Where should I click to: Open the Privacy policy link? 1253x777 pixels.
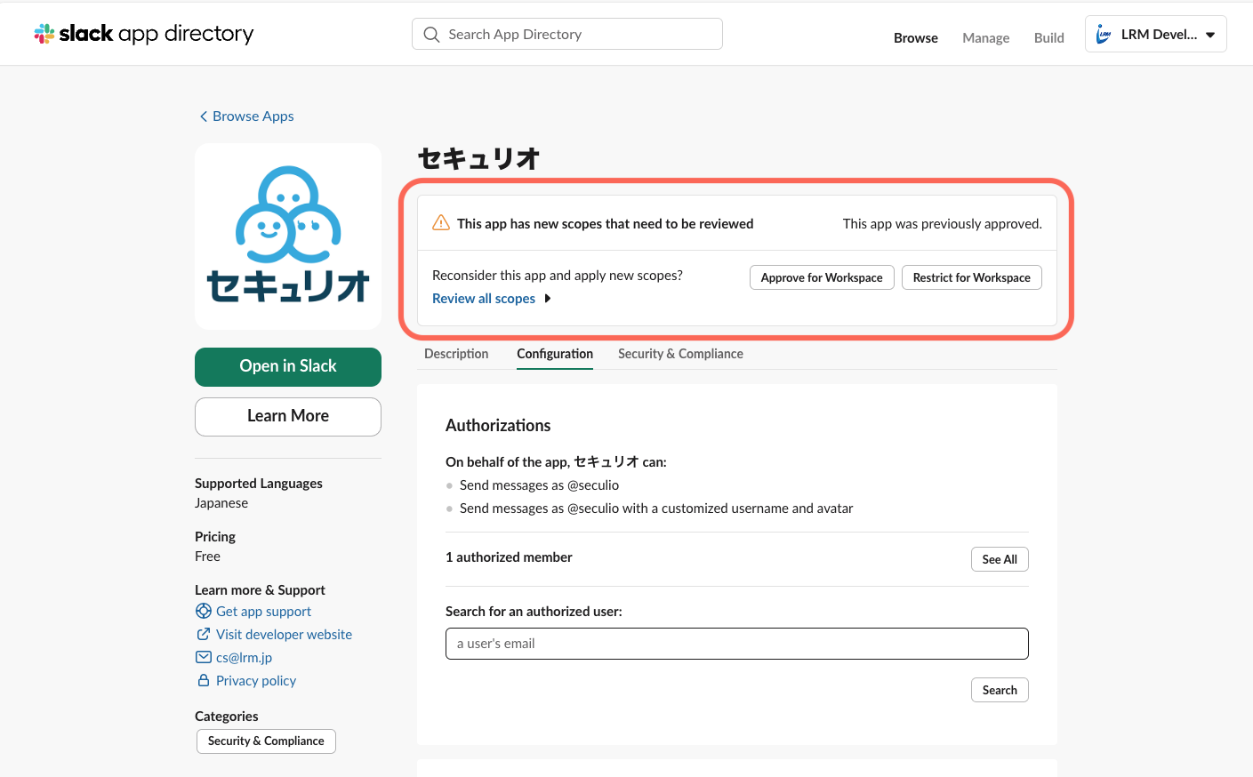pos(256,681)
